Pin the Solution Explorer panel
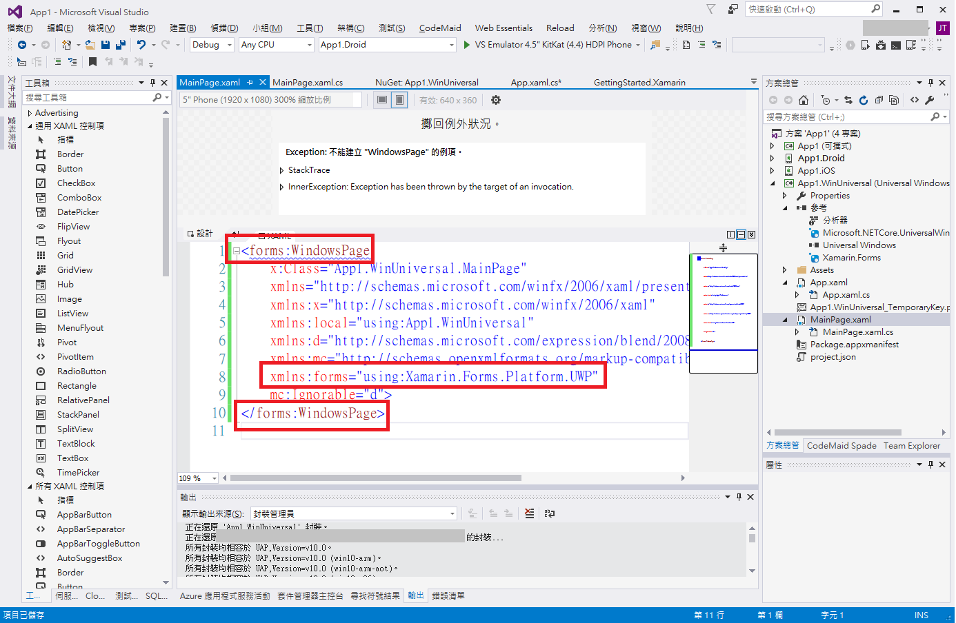Image resolution: width=956 pixels, height=623 pixels. click(x=930, y=83)
